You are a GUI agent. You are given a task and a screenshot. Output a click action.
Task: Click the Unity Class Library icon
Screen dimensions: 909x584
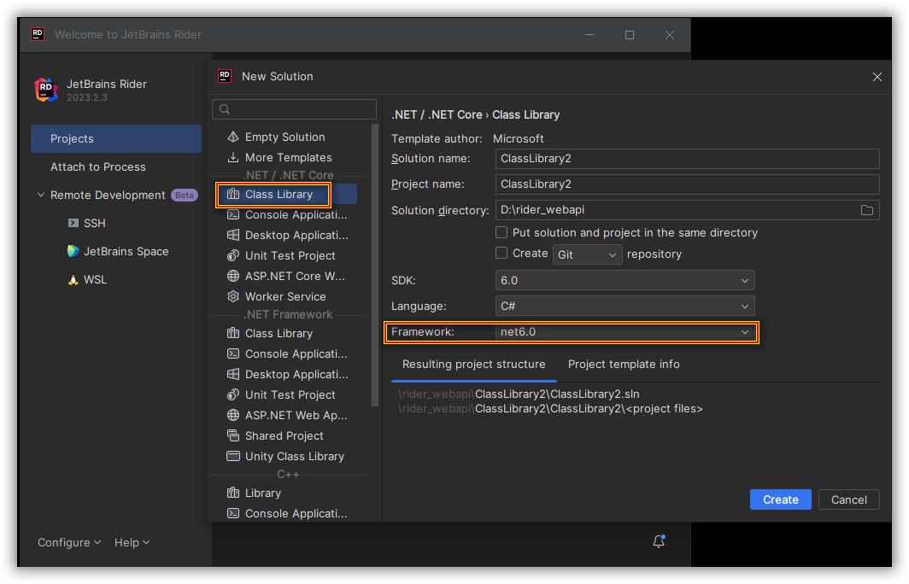pos(233,456)
